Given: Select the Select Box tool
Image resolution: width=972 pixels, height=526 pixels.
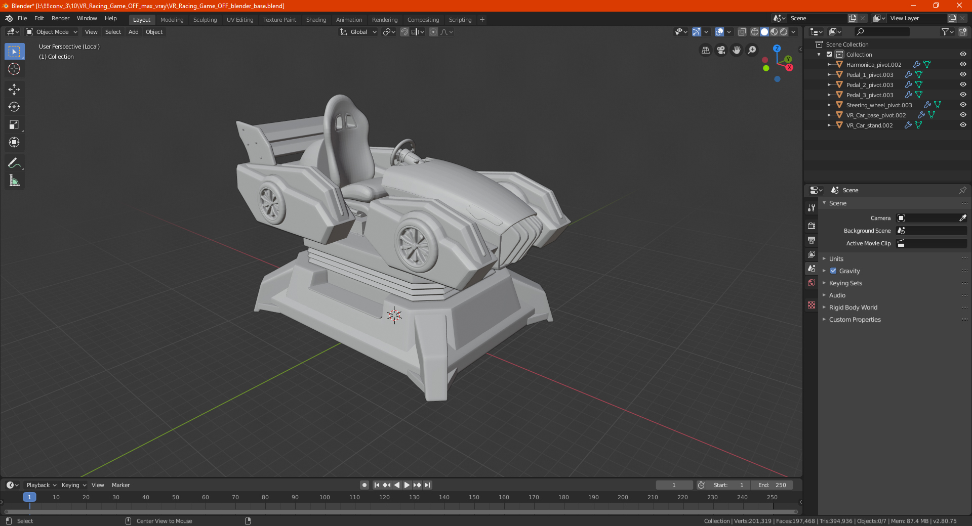Looking at the screenshot, I should (x=14, y=52).
